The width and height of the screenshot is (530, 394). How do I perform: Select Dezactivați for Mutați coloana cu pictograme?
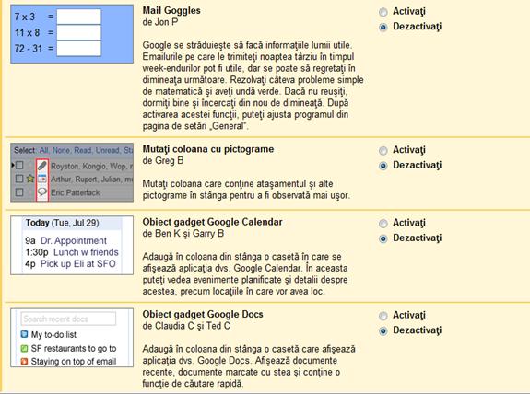coord(383,166)
